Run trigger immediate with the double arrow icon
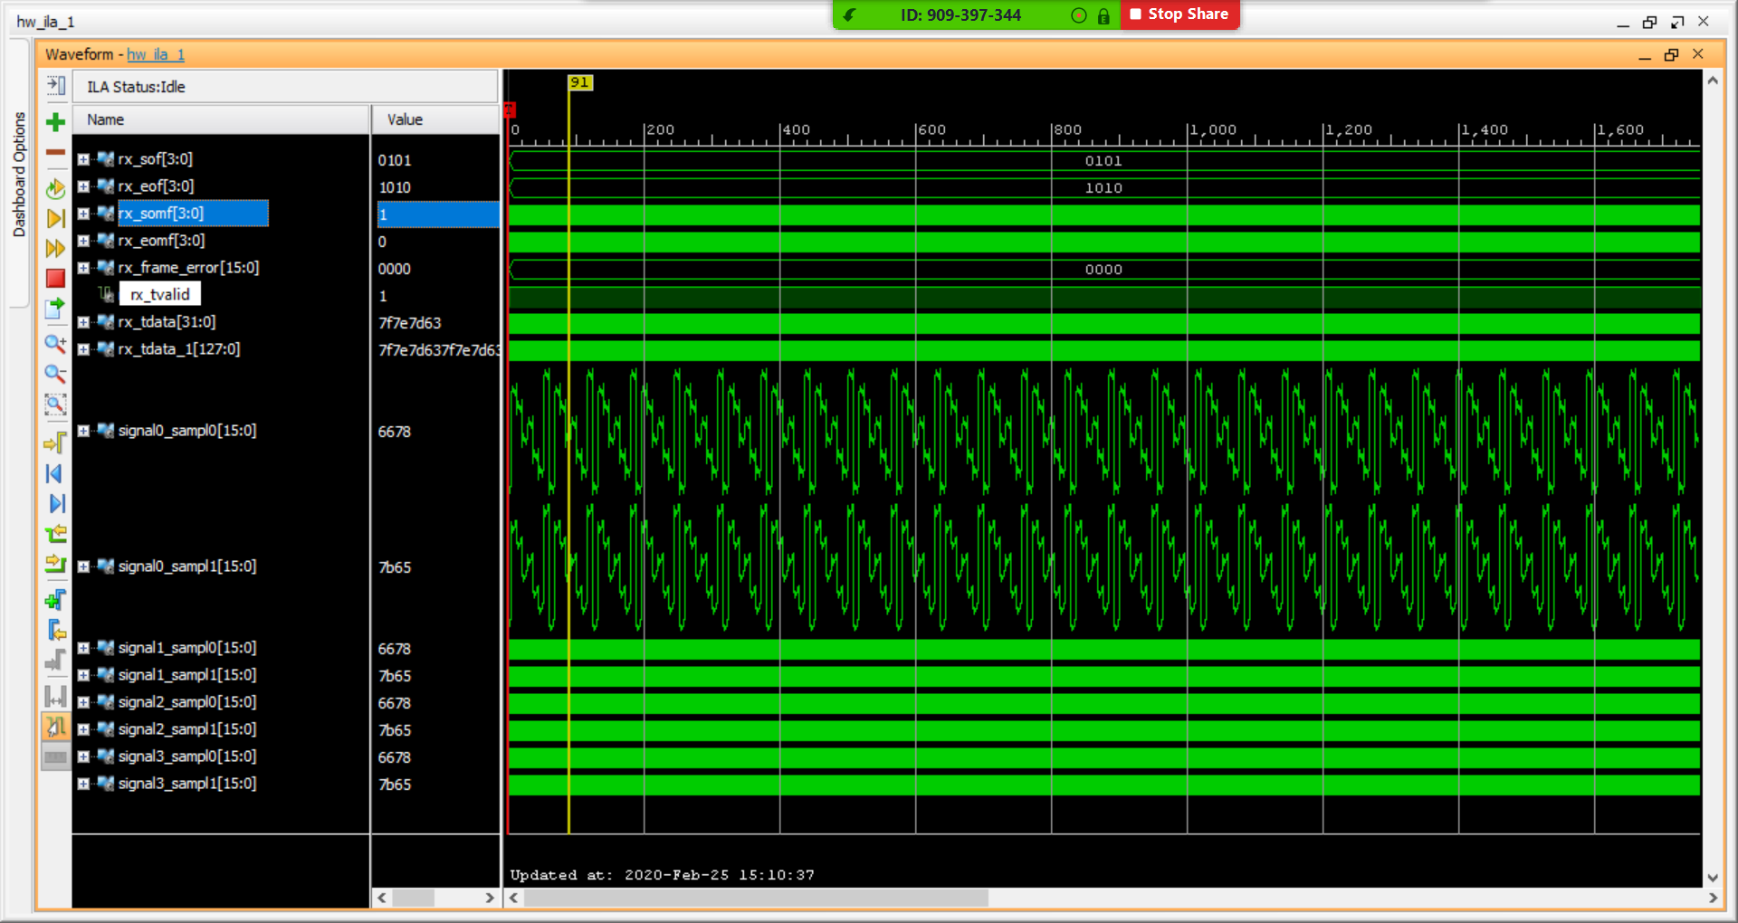The image size is (1738, 923). pos(55,248)
